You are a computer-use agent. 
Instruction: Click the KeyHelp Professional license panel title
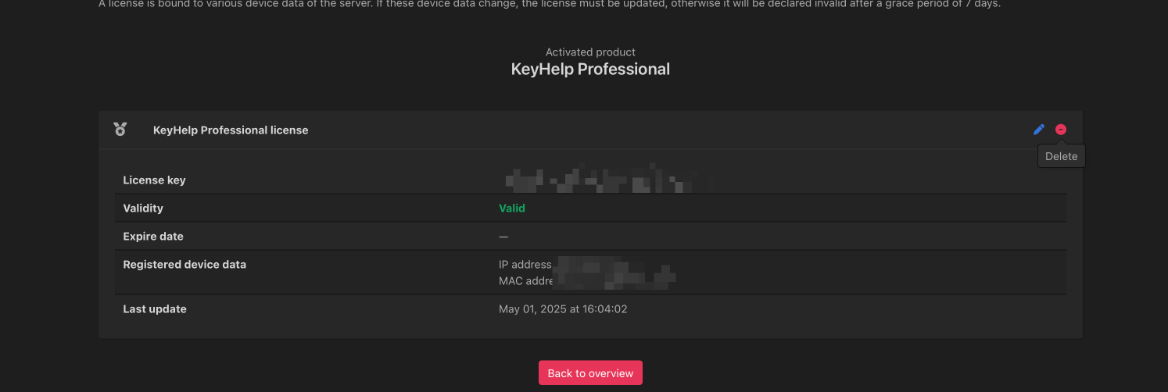coord(231,130)
